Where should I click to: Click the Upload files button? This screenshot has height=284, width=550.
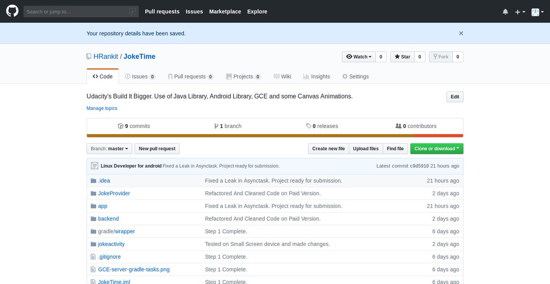pos(366,148)
